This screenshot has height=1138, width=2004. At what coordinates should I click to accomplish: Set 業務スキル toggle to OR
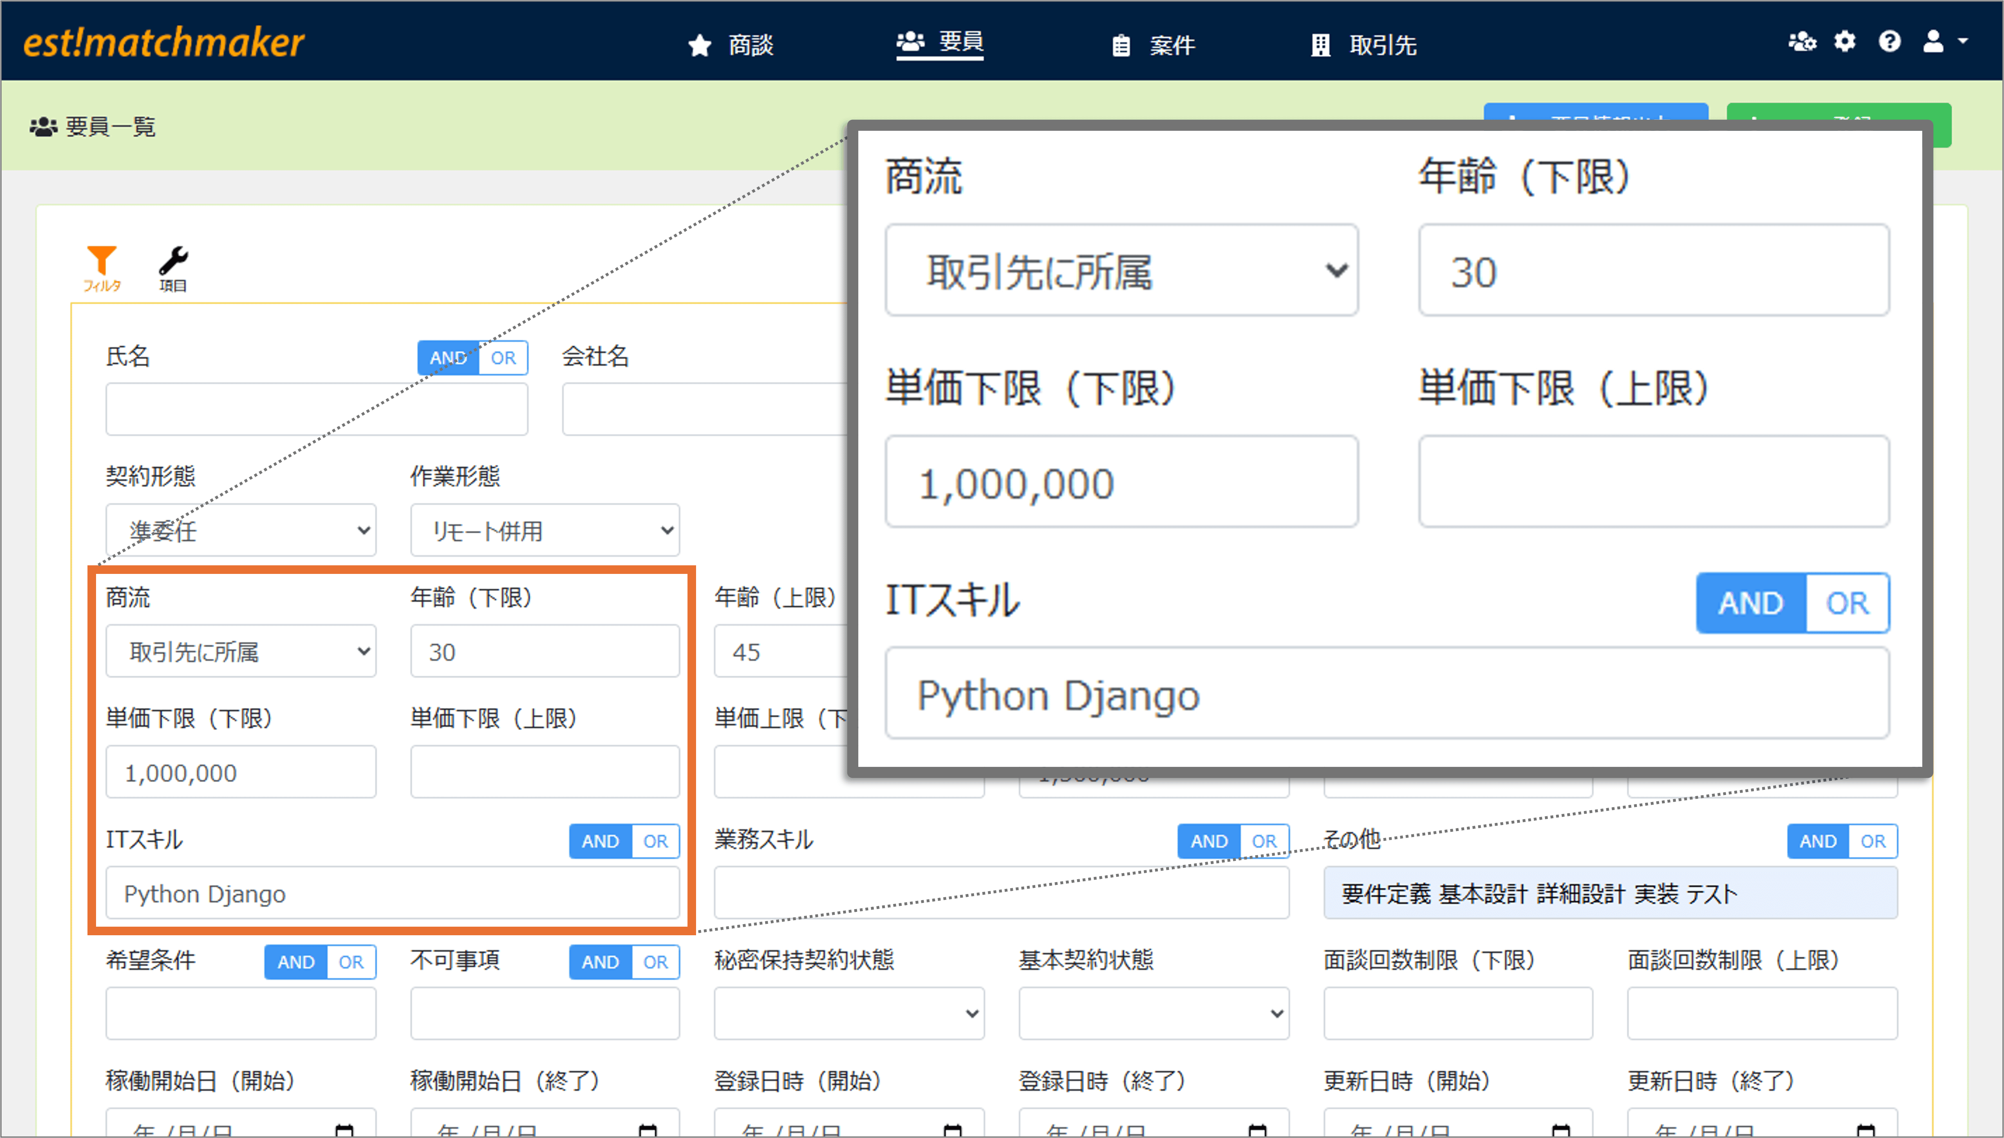[x=1263, y=841]
